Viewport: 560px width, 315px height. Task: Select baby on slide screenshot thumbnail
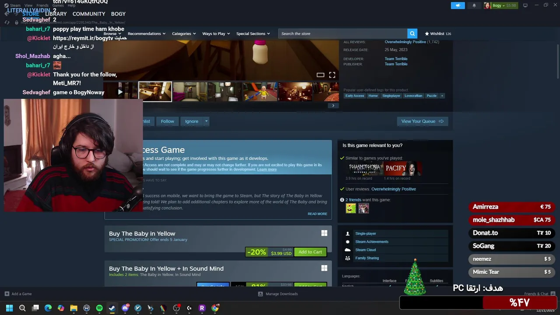pos(260,92)
